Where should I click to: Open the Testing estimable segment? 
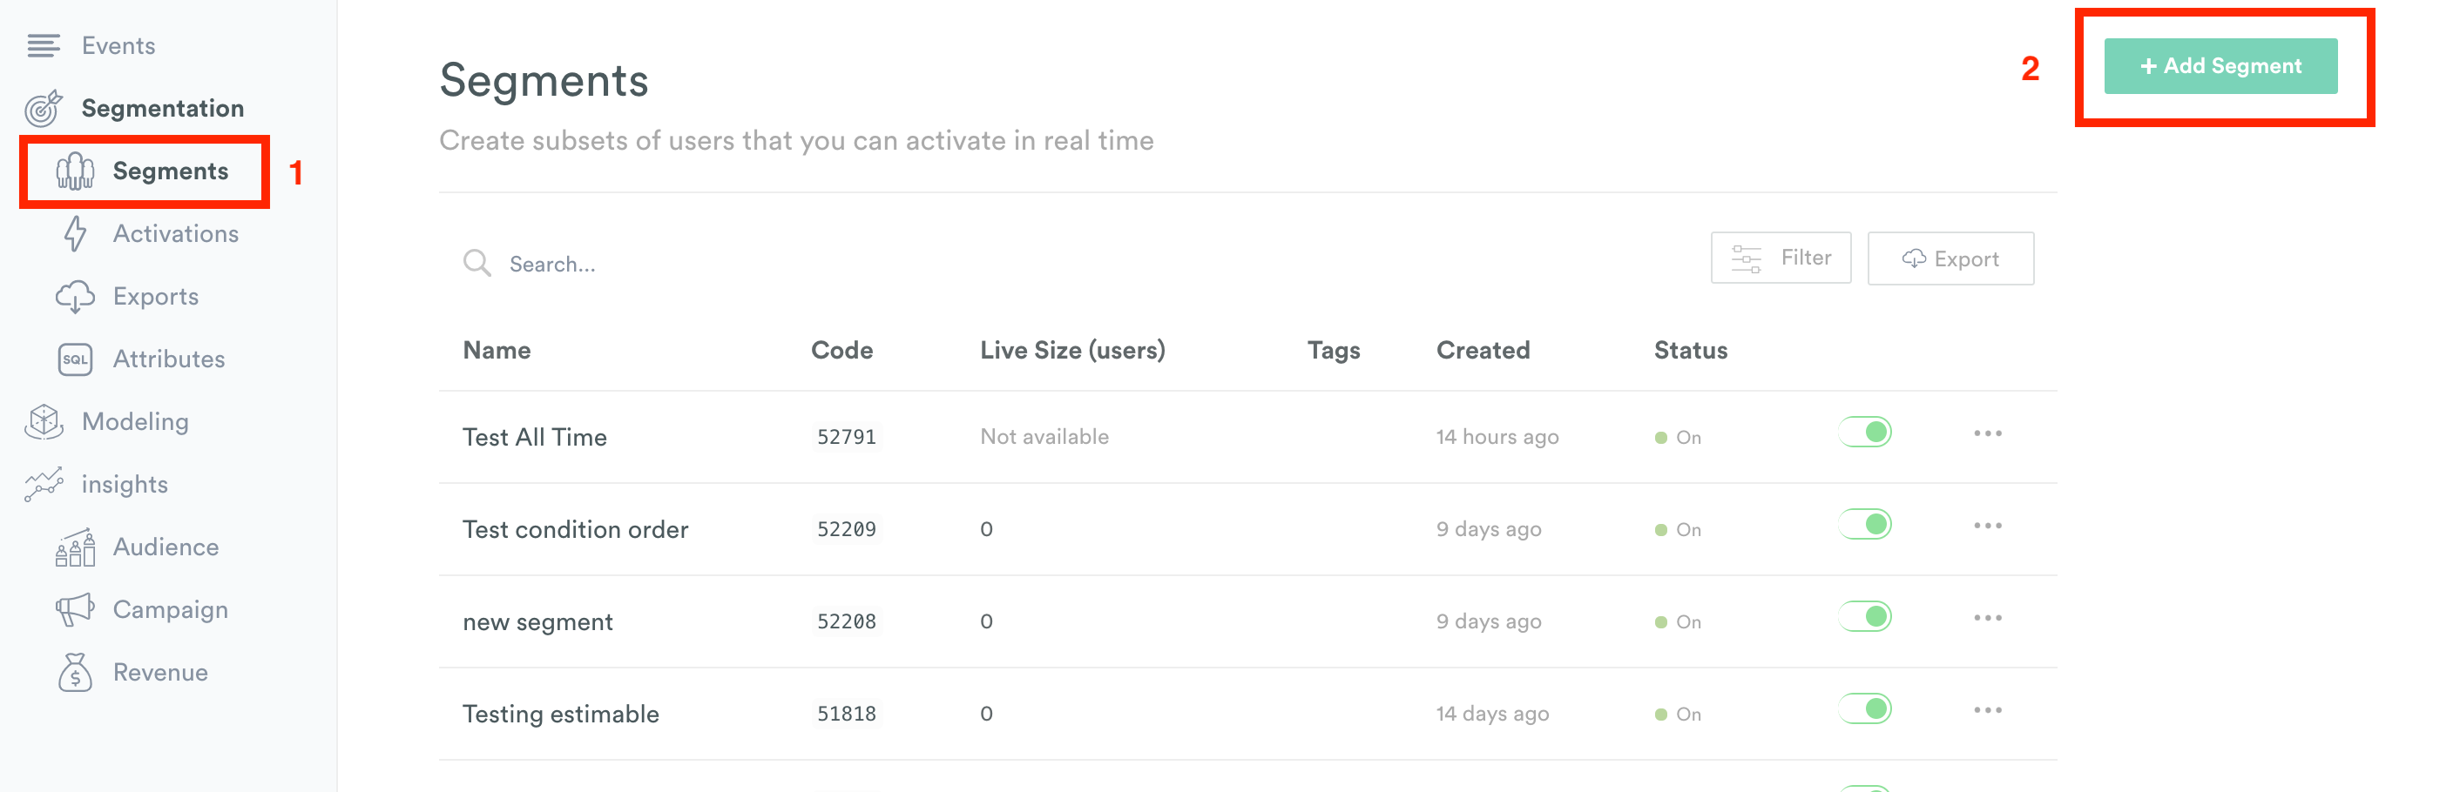pos(561,715)
